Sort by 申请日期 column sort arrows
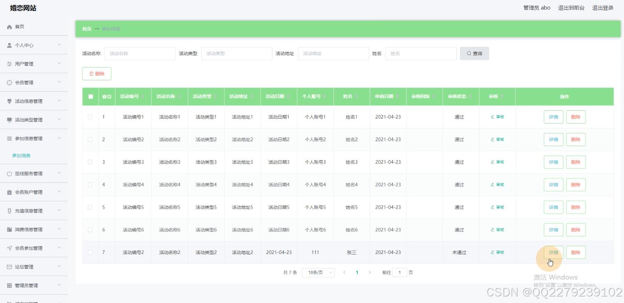Screen dimensions: 624x303 coord(397,96)
